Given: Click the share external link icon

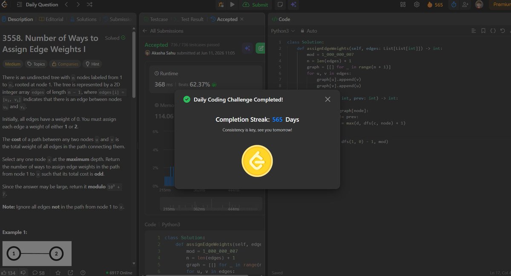Looking at the screenshot, I should (x=70, y=273).
